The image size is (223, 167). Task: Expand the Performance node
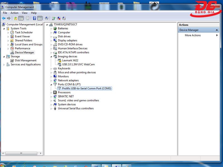click(8, 48)
